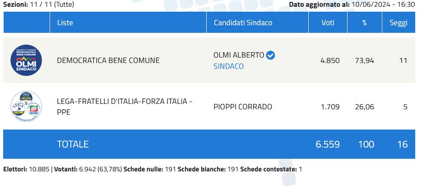Screen dimensions: 422x188
Task: Click the 4.850 votes value
Action: 329,60
